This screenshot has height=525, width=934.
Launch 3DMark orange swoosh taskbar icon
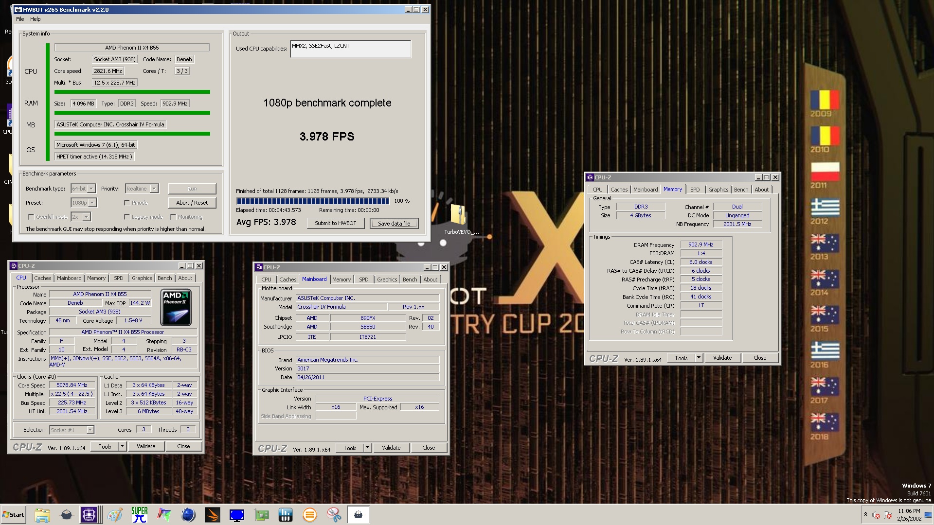point(213,515)
